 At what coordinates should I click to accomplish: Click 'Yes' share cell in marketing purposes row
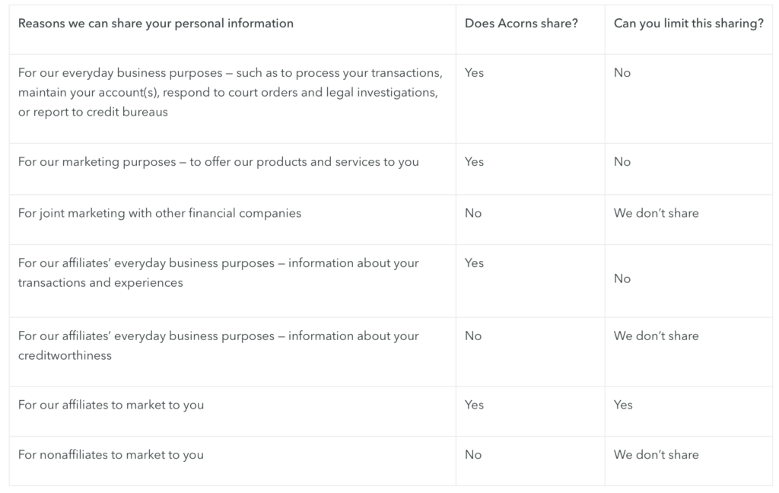[474, 162]
